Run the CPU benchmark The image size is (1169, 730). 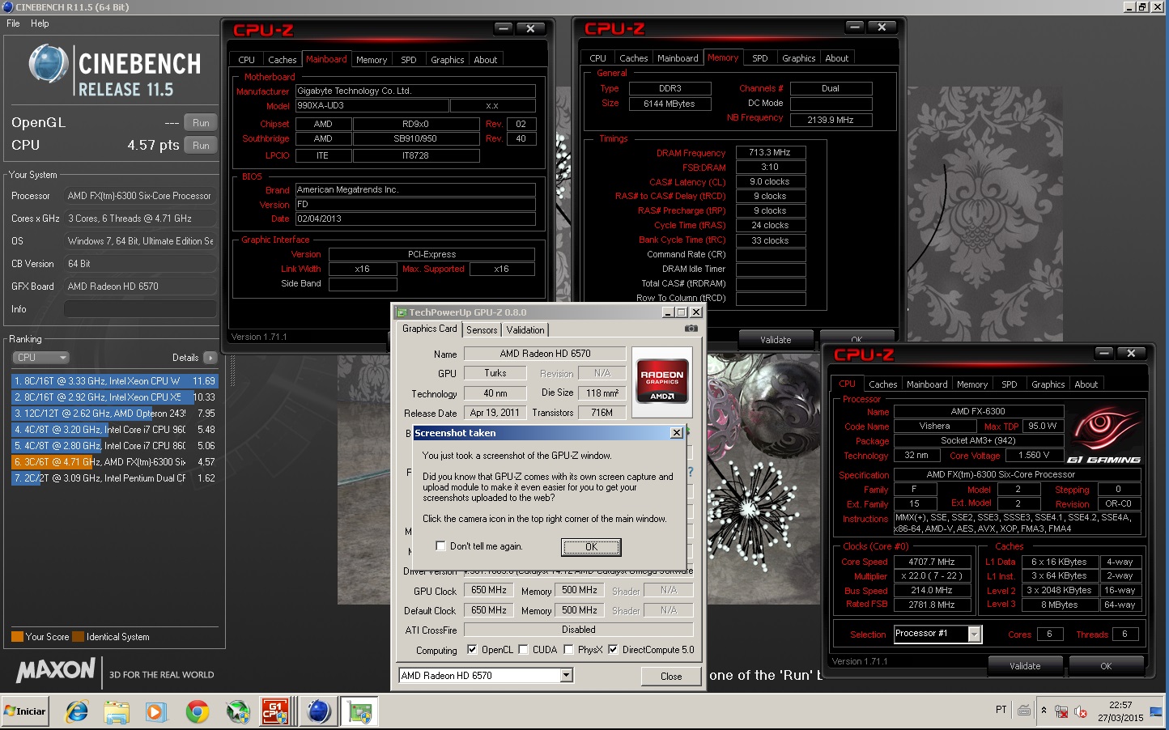[201, 146]
